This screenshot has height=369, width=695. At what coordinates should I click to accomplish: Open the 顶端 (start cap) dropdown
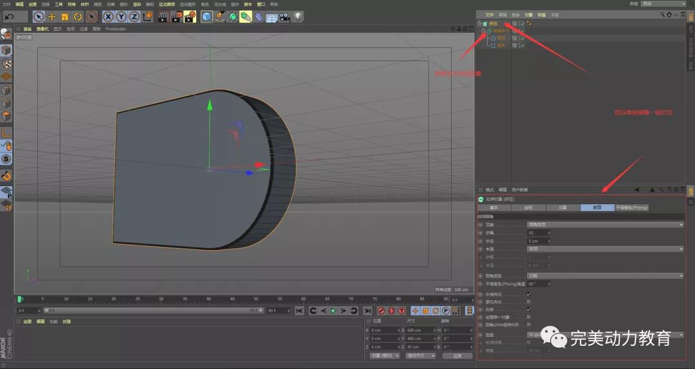pyautogui.click(x=605, y=225)
